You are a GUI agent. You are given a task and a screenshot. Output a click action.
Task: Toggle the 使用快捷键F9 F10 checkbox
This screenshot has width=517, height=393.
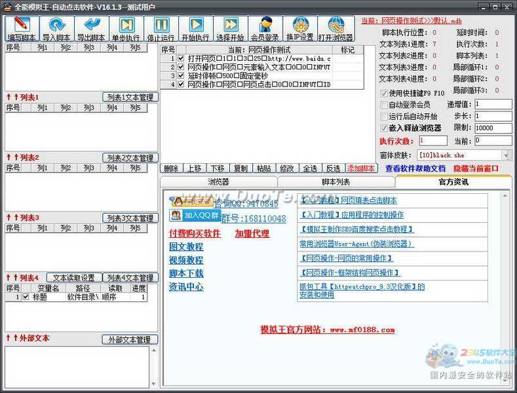coord(384,93)
